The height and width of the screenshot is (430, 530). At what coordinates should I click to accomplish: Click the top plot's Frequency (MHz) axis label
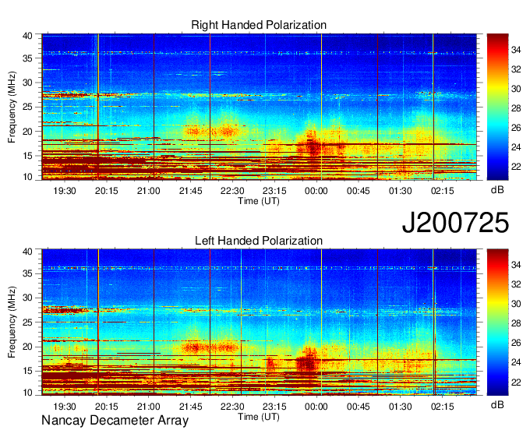coord(12,107)
